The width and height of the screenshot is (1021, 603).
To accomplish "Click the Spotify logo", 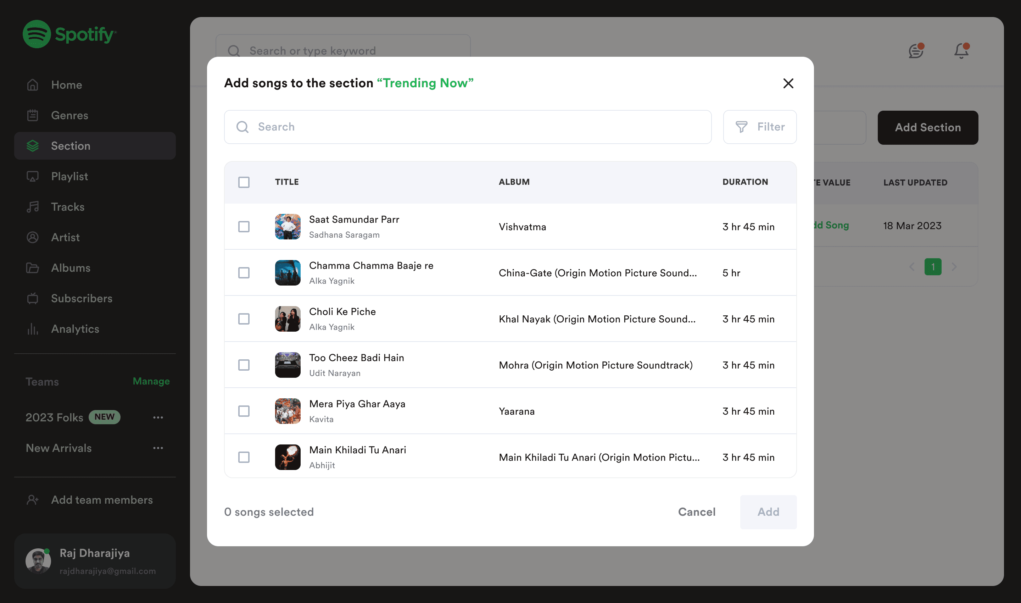I will coord(69,34).
